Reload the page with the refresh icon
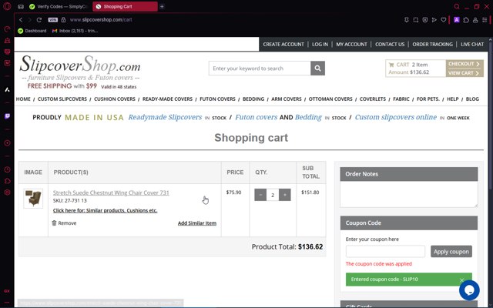This screenshot has width=493, height=308. (39, 20)
